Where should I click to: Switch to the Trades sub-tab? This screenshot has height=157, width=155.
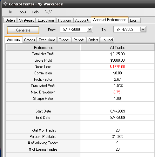pos(64,40)
